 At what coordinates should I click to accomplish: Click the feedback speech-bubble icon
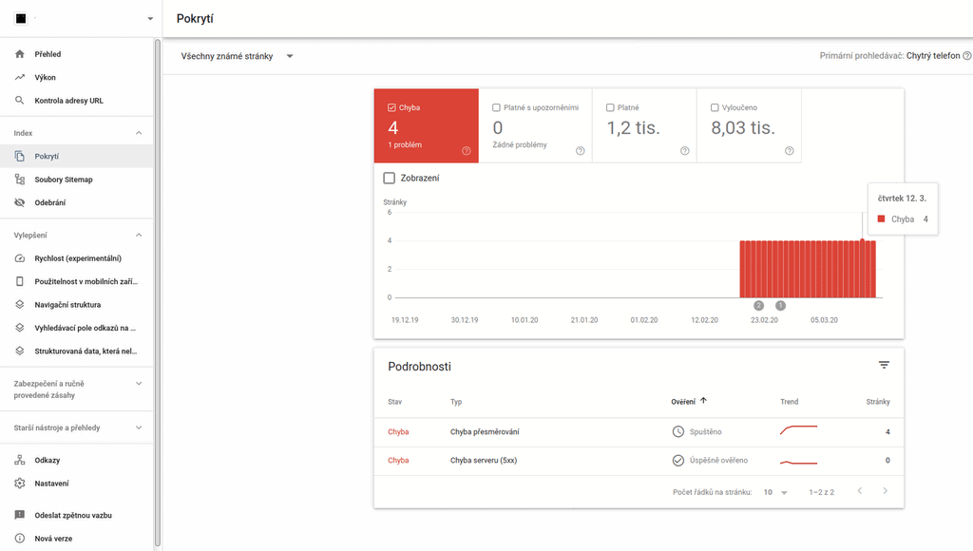(x=20, y=515)
